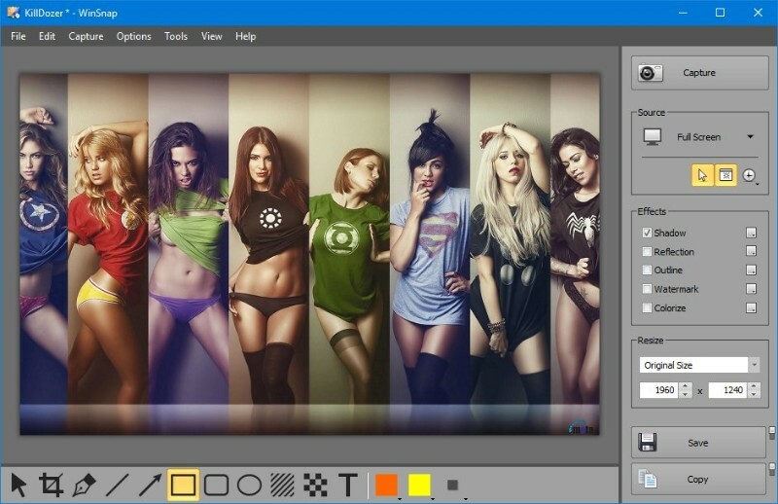Viewport: 778px width, 504px height.
Task: Click the small handle beside Save button
Action: coord(772,433)
